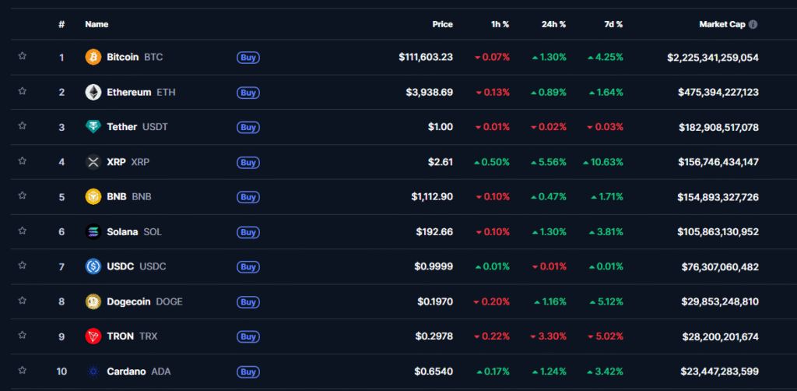Viewport: 797px width, 391px height.
Task: Toggle the favorite star for Cardano
Action: (x=23, y=370)
